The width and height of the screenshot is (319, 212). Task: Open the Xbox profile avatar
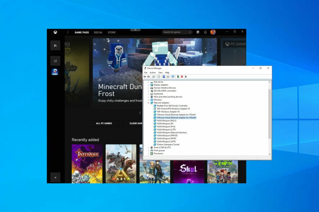(213, 32)
